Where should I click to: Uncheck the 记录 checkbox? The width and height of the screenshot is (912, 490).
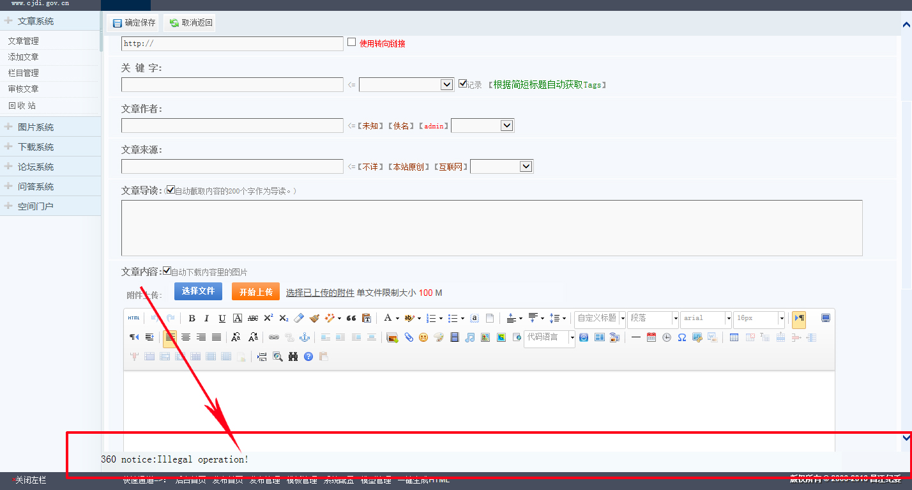pos(463,83)
